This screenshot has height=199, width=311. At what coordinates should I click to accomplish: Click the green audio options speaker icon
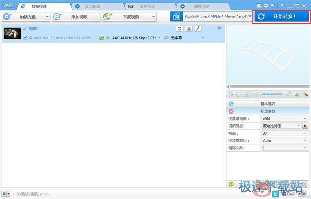click(231, 184)
